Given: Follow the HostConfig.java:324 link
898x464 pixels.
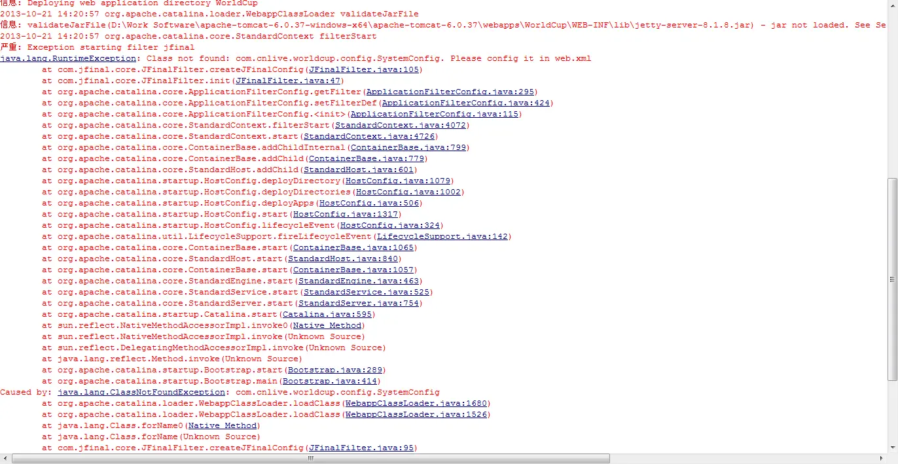Looking at the screenshot, I should point(390,225).
